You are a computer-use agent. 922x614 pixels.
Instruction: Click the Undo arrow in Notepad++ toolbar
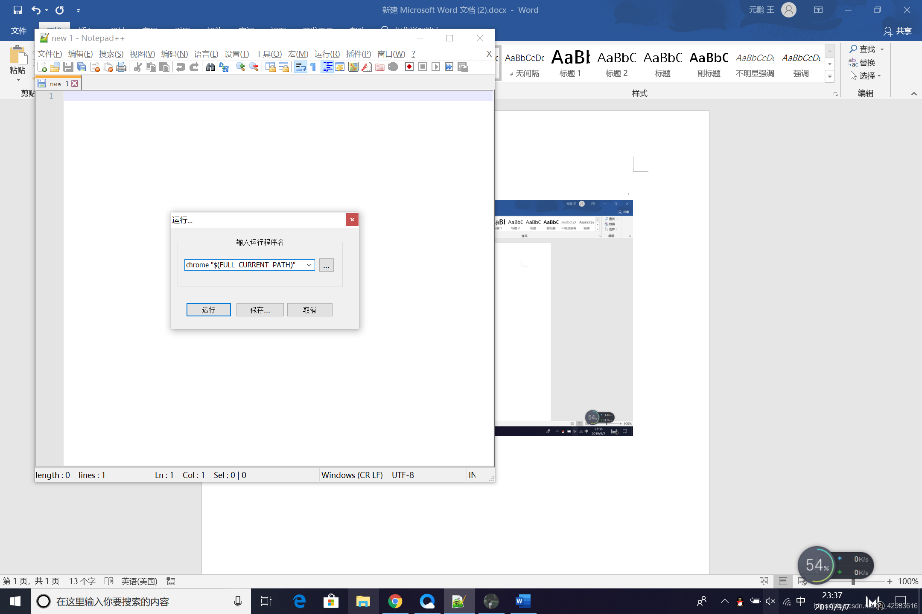pyautogui.click(x=181, y=67)
